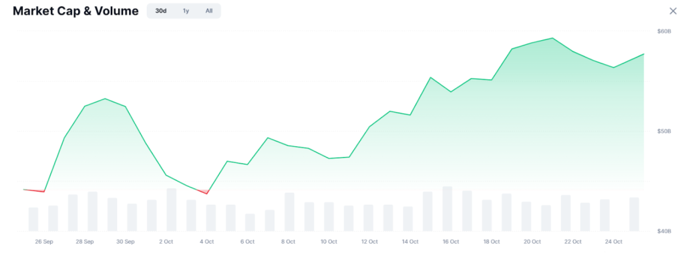
Task: Click the red line segment near 26 Sep
Action: click(x=34, y=190)
